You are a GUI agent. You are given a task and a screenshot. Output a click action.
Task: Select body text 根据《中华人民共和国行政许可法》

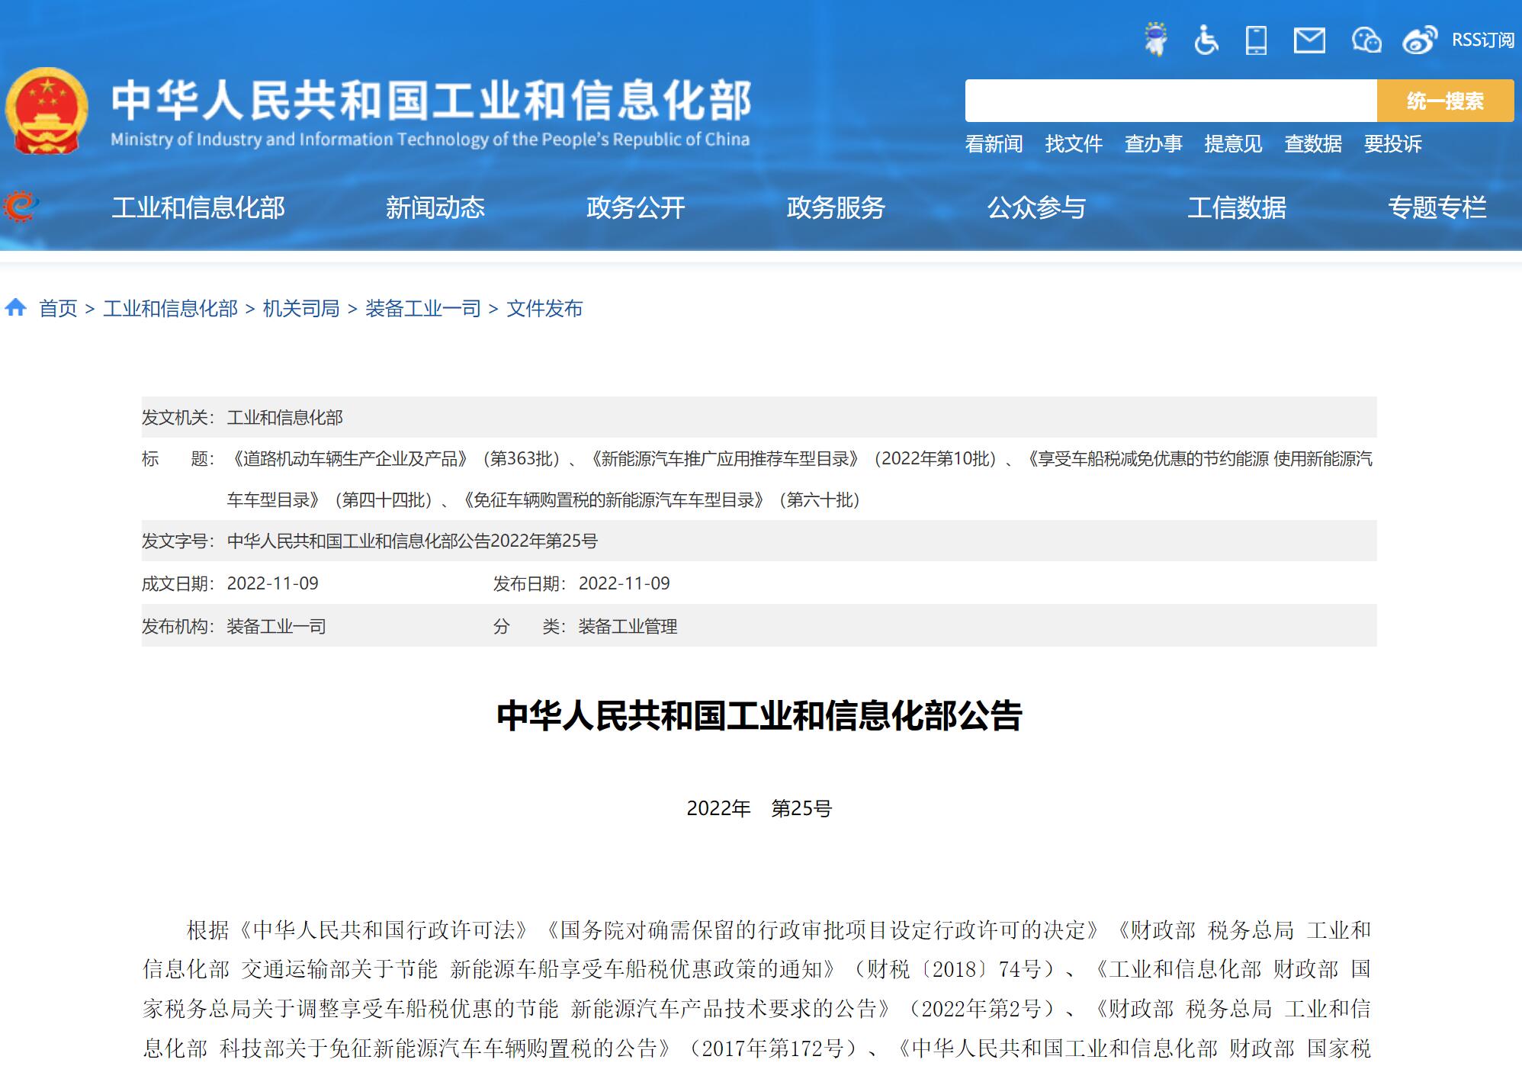[358, 930]
